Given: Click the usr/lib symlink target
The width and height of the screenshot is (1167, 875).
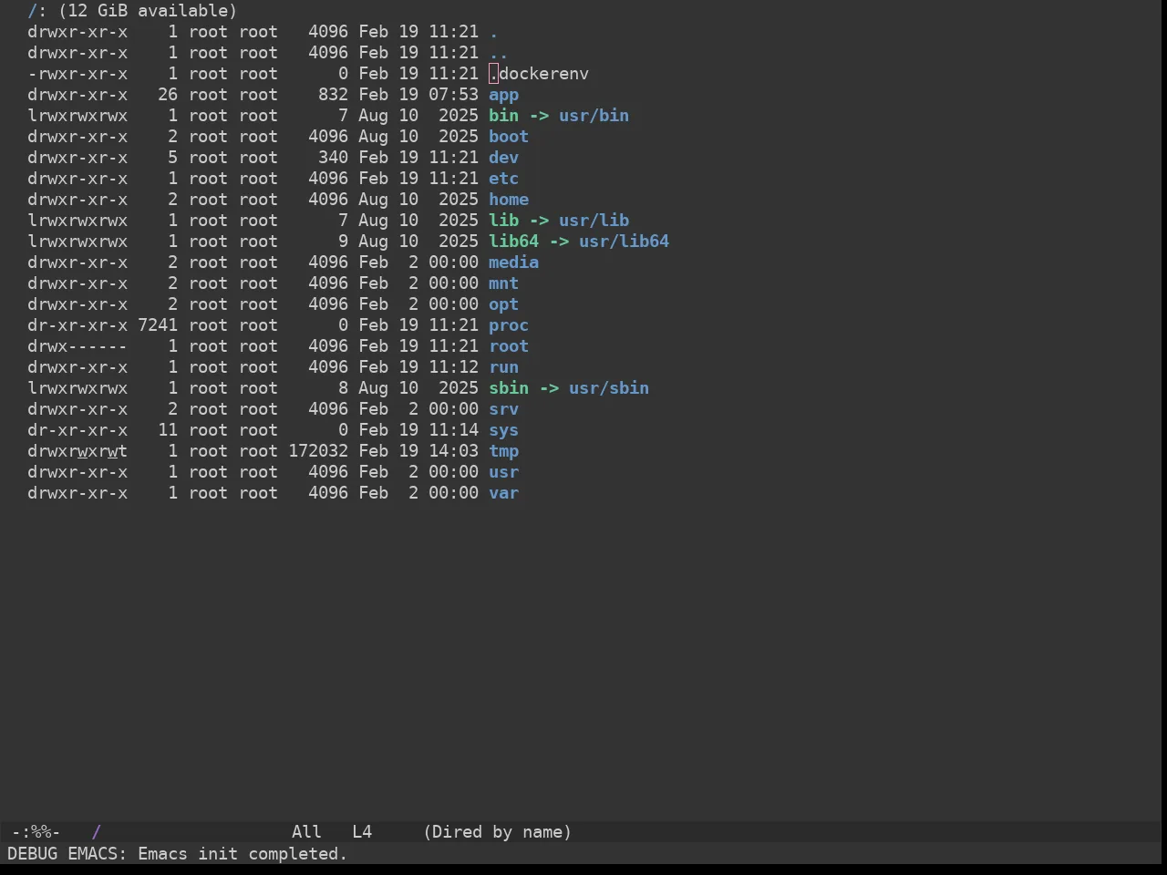Looking at the screenshot, I should tap(594, 221).
